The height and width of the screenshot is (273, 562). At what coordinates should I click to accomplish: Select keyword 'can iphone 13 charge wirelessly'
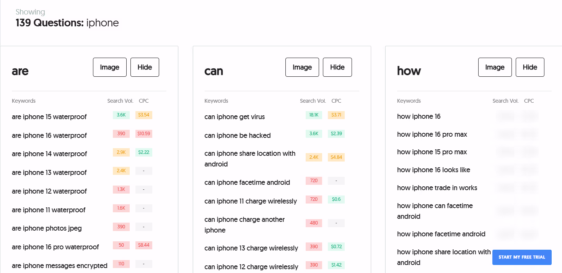pos(251,248)
